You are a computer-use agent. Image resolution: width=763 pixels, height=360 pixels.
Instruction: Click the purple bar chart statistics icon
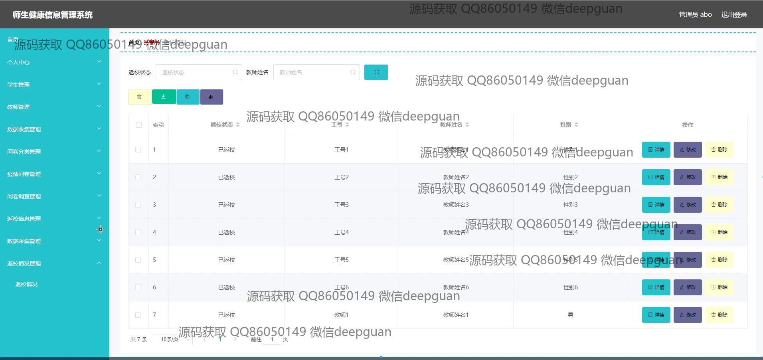(212, 97)
